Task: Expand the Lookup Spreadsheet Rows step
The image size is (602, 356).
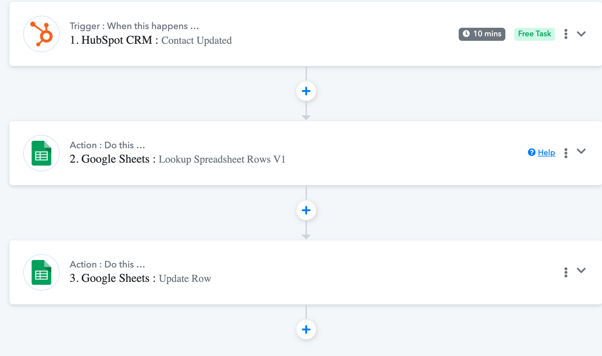Action: [581, 151]
